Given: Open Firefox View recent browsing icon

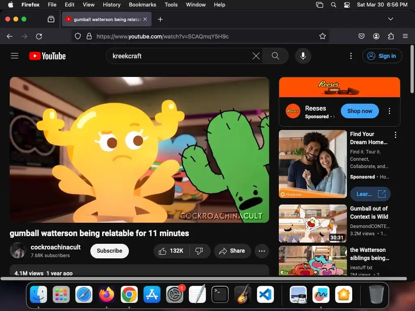Looking at the screenshot, I should [x=51, y=19].
